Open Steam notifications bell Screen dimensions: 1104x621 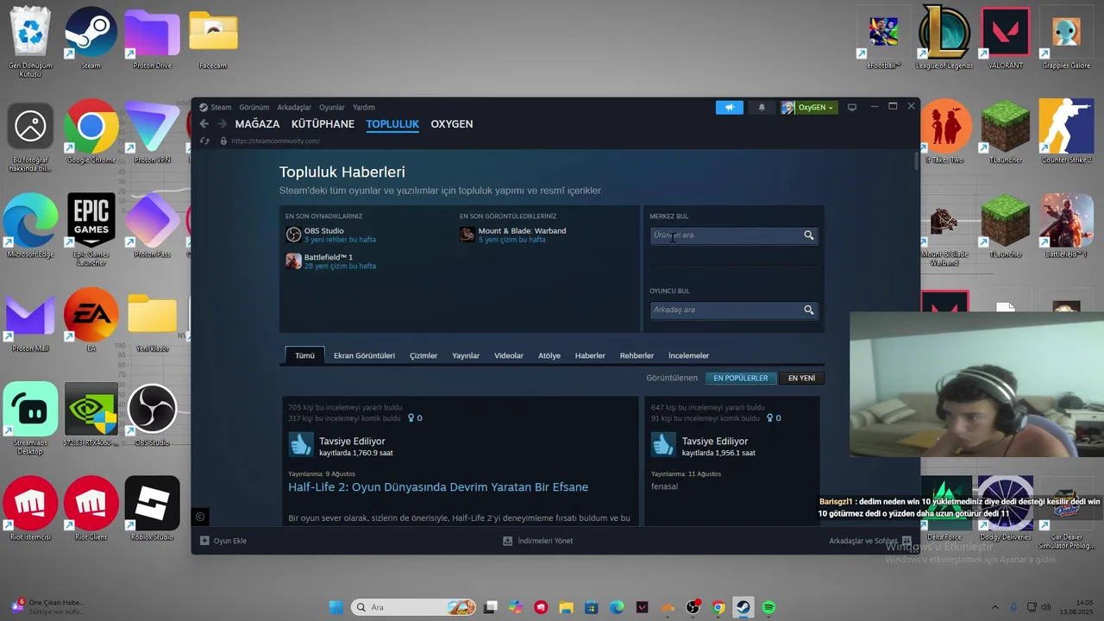(762, 107)
